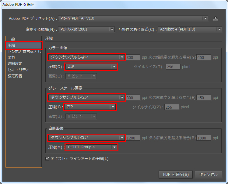The width and height of the screenshot is (228, 184).
Task: Select 一般 in the category list
Action: point(11,39)
